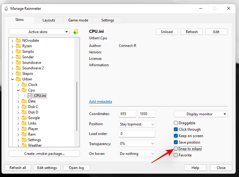Screen dimensions: 239x177
Task: Uncheck the Click through checkbox
Action: pos(176,129)
